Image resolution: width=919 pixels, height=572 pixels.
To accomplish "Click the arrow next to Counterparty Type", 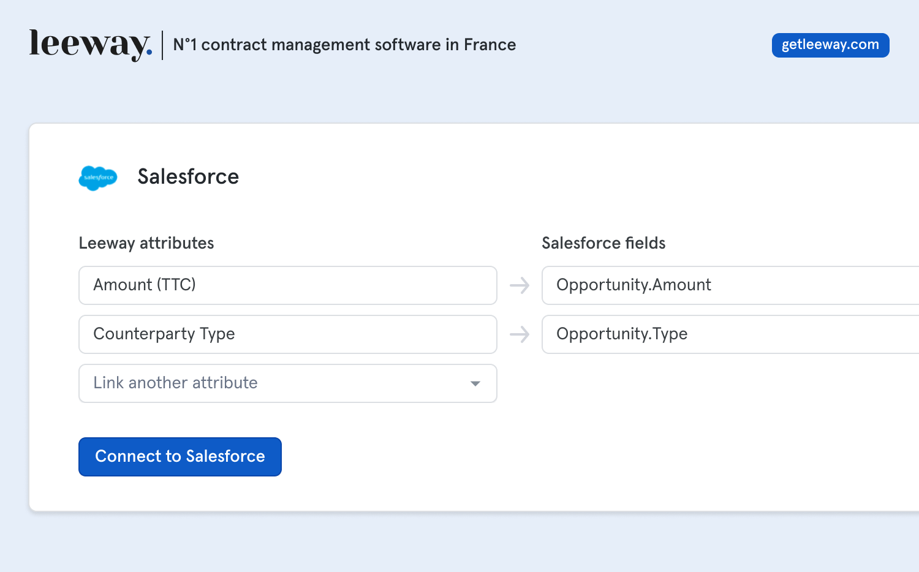I will (x=520, y=334).
